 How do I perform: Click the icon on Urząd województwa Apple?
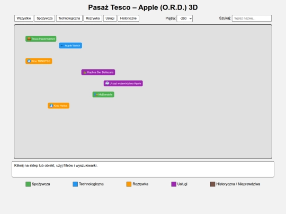click(107, 83)
